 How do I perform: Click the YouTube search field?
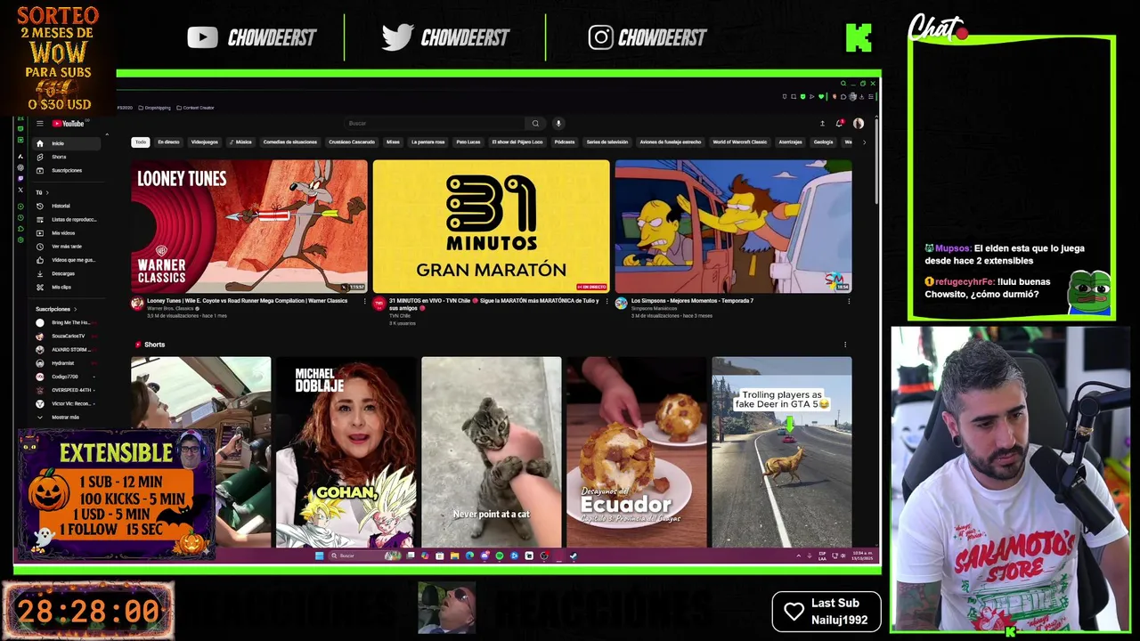pyautogui.click(x=435, y=124)
